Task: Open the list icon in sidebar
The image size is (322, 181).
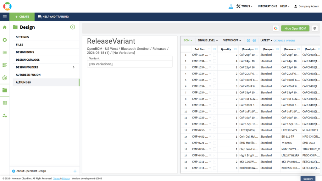Action: tap(5, 52)
